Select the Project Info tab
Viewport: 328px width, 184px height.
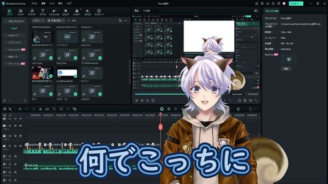pos(271,11)
